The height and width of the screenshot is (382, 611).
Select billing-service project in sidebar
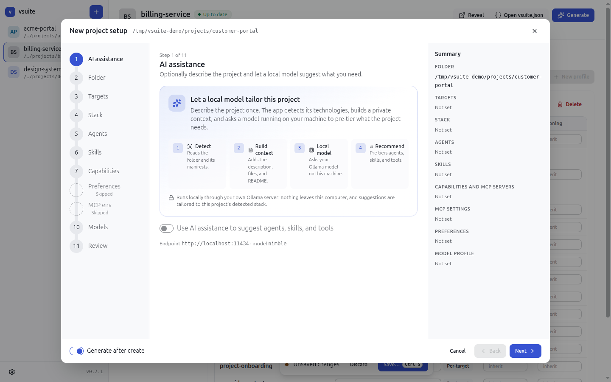pos(32,52)
